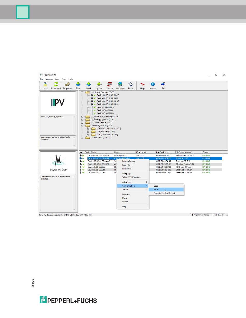Screen dimensions: 246x318
Task: Choose Webpage in the context menu
Action: coord(133,174)
